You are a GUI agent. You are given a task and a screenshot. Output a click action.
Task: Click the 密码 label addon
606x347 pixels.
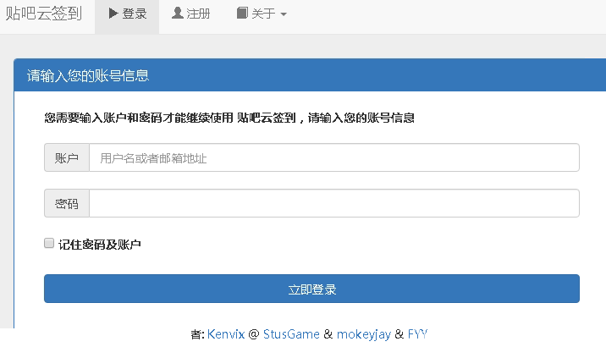pos(67,203)
